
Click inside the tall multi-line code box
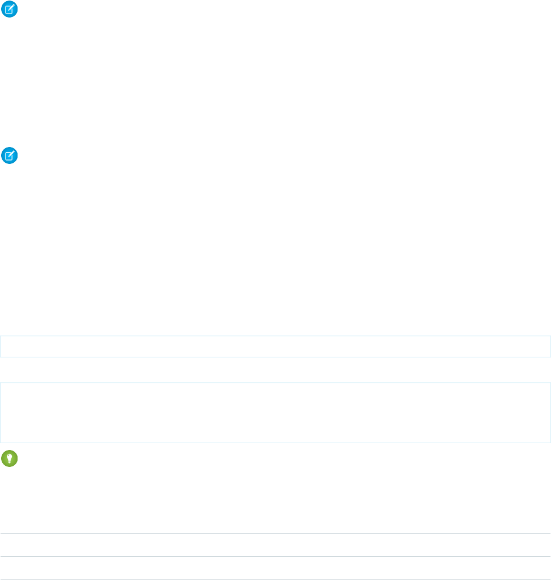coord(275,404)
